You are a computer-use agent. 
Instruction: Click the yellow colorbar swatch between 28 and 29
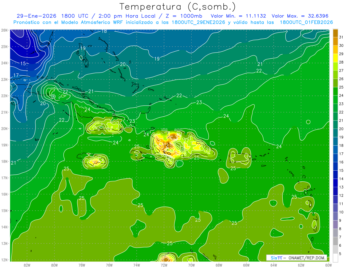coord(335,58)
